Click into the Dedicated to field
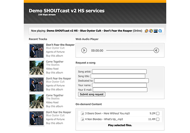 click(x=121, y=81)
